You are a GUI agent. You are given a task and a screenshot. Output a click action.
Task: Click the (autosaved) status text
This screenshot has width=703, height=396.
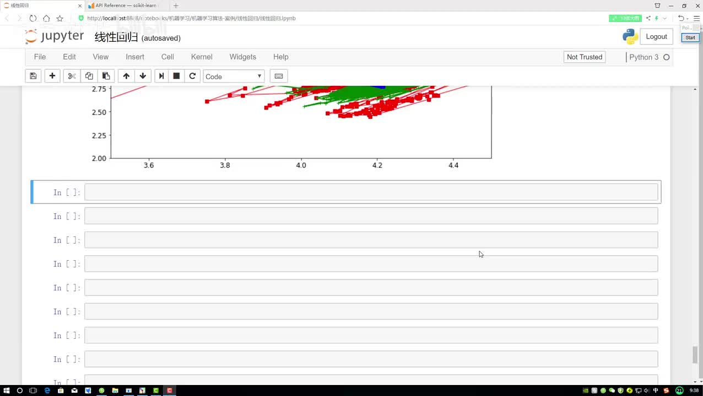[x=161, y=38]
